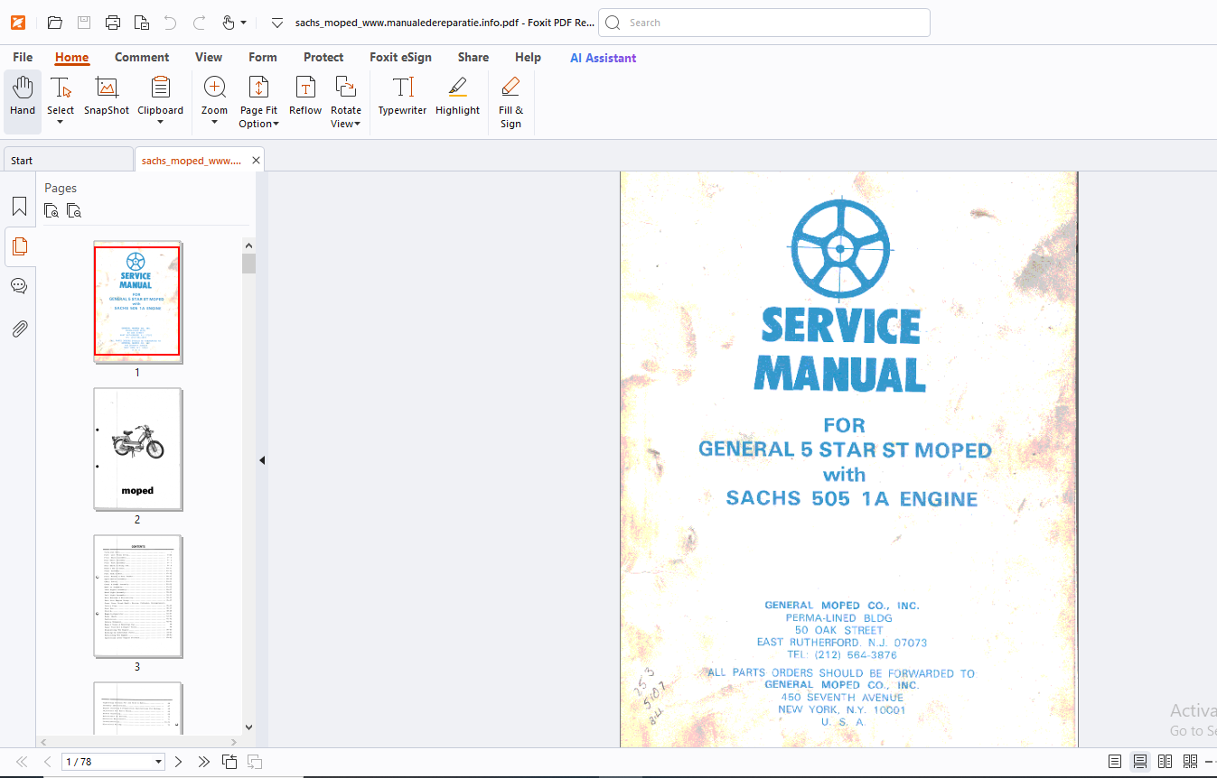Switch to the Comment ribbon tab
Image resolution: width=1217 pixels, height=778 pixels.
(x=142, y=57)
